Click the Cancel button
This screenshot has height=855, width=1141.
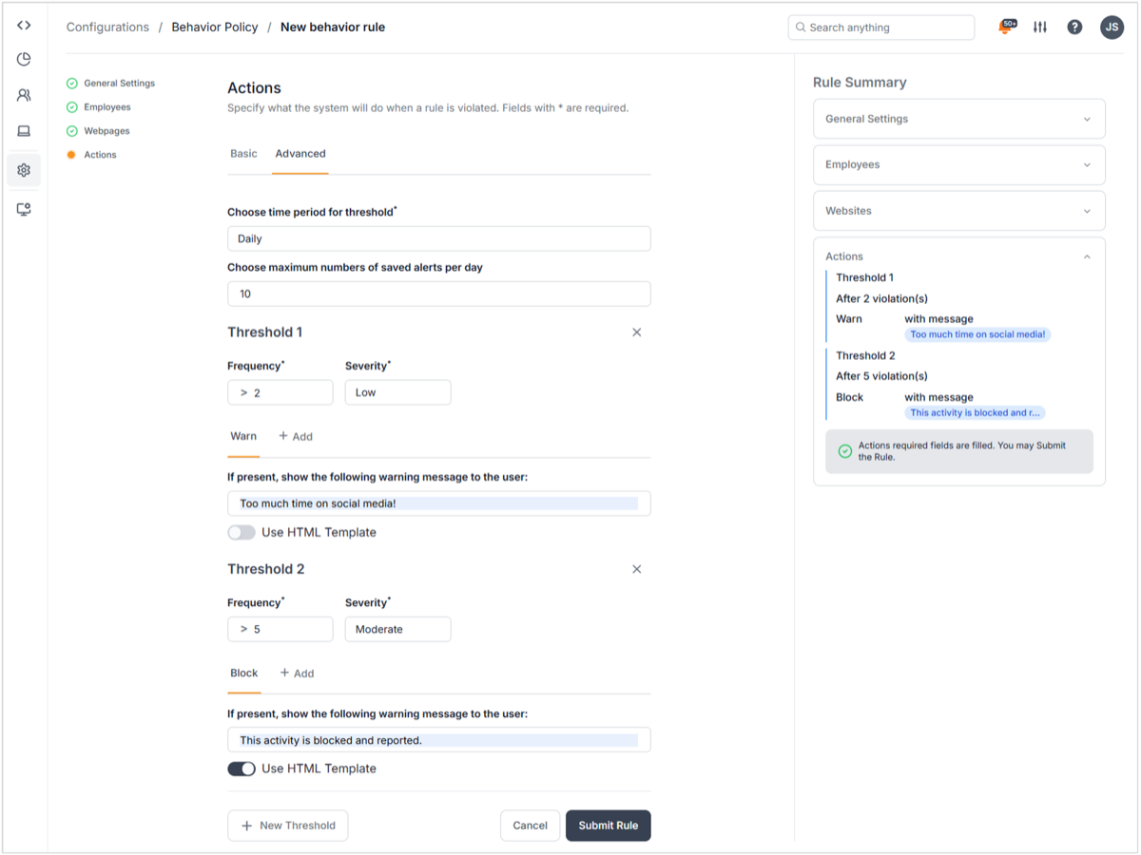(x=530, y=826)
